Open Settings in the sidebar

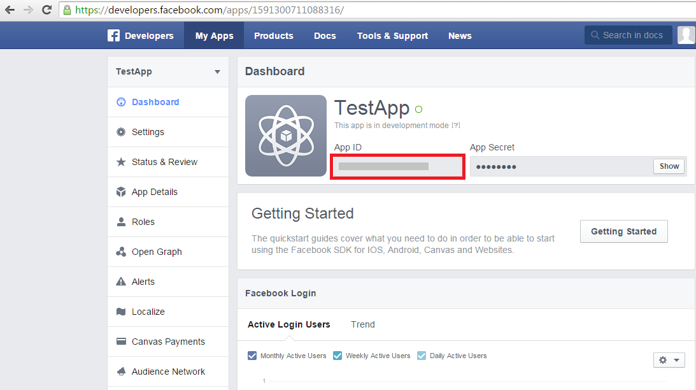pyautogui.click(x=167, y=132)
